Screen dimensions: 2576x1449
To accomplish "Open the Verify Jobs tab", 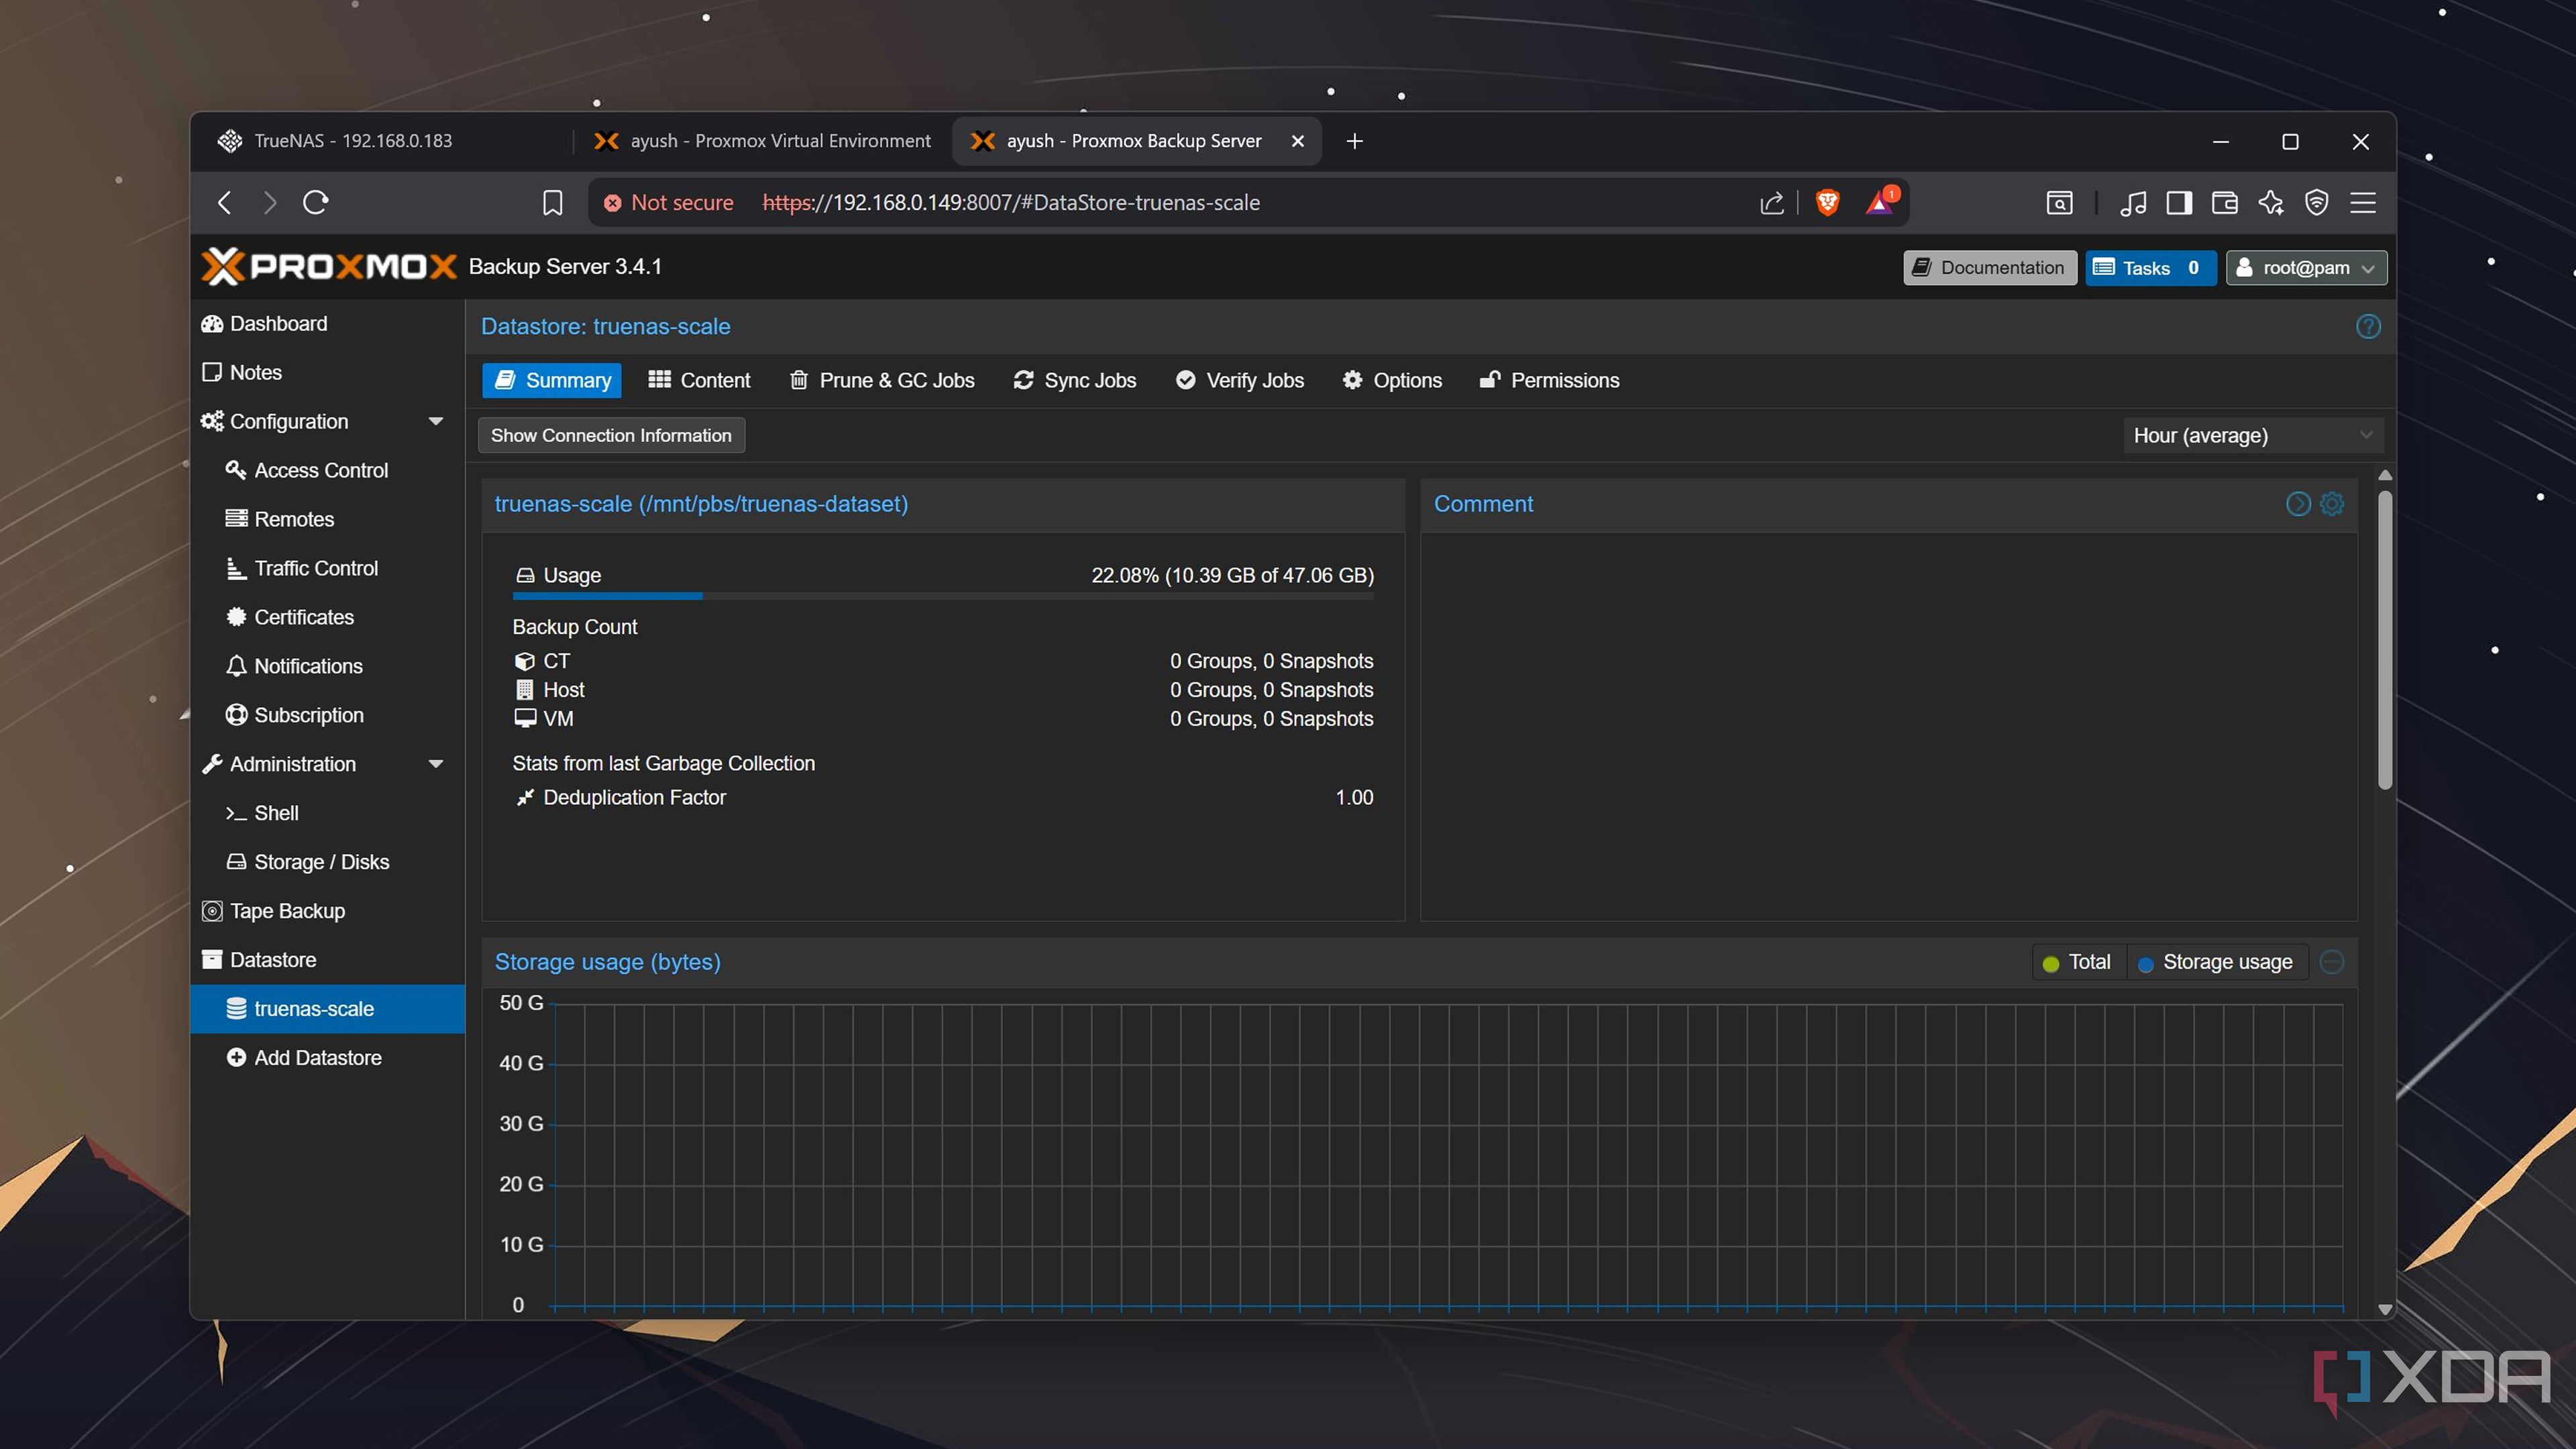I will pyautogui.click(x=1240, y=380).
